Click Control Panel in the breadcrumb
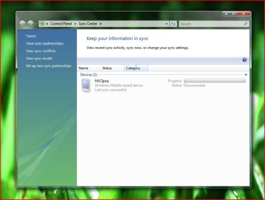Image resolution: width=265 pixels, height=200 pixels. (x=61, y=24)
